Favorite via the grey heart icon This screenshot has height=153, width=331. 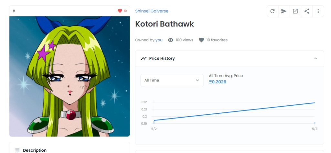[x=201, y=40]
